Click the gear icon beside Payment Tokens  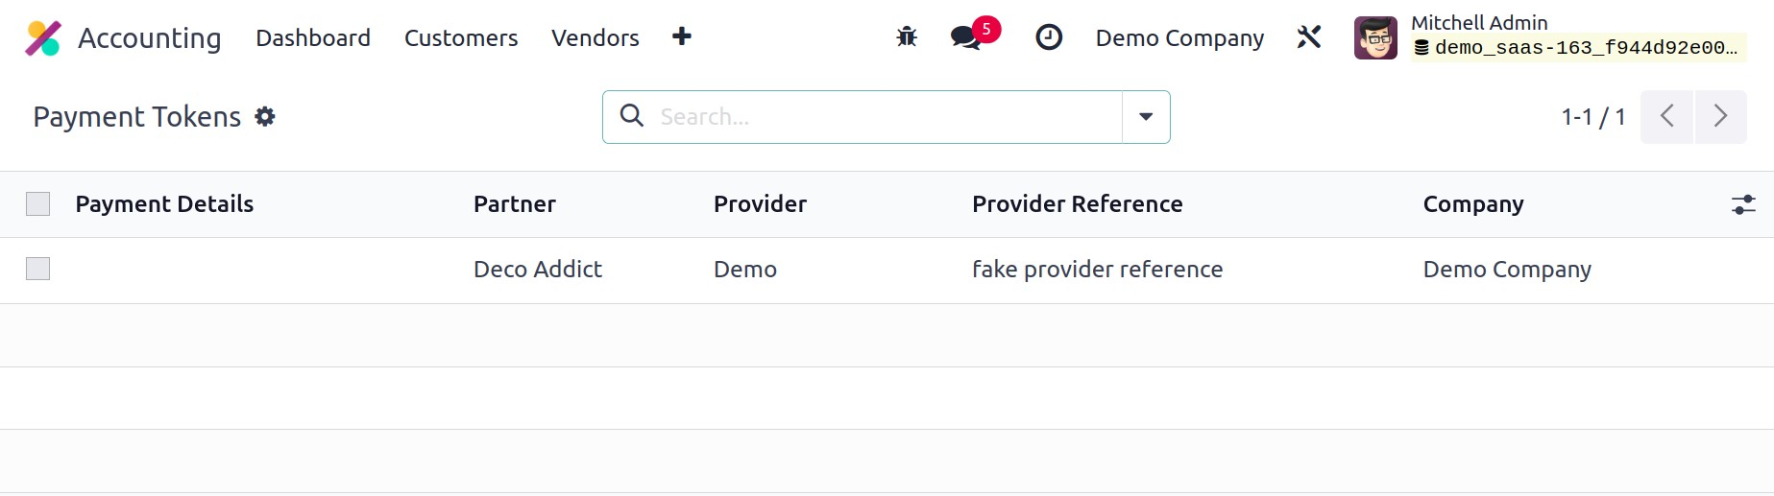click(x=265, y=117)
